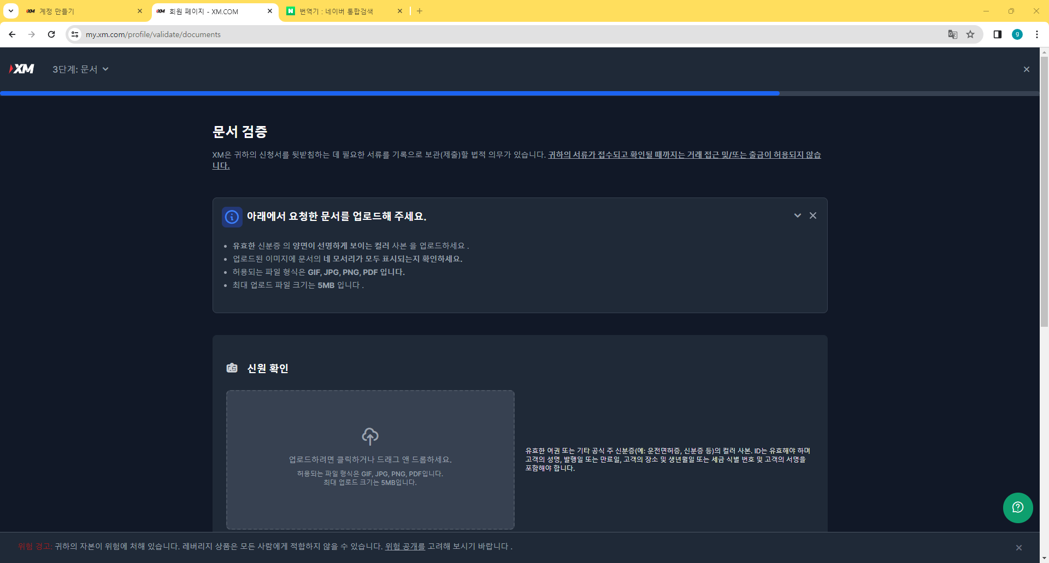Click the back navigation arrow
Image resolution: width=1049 pixels, height=563 pixels.
pyautogui.click(x=12, y=34)
